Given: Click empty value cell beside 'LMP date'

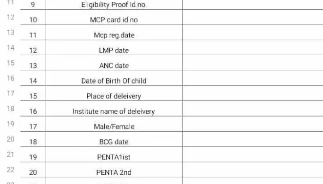Looking at the screenshot, I should tap(253, 48).
